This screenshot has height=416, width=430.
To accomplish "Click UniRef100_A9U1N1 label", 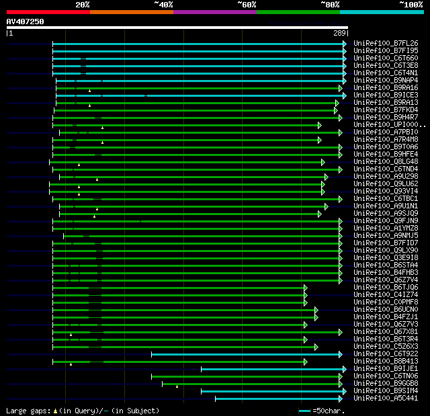I will (x=386, y=206).
